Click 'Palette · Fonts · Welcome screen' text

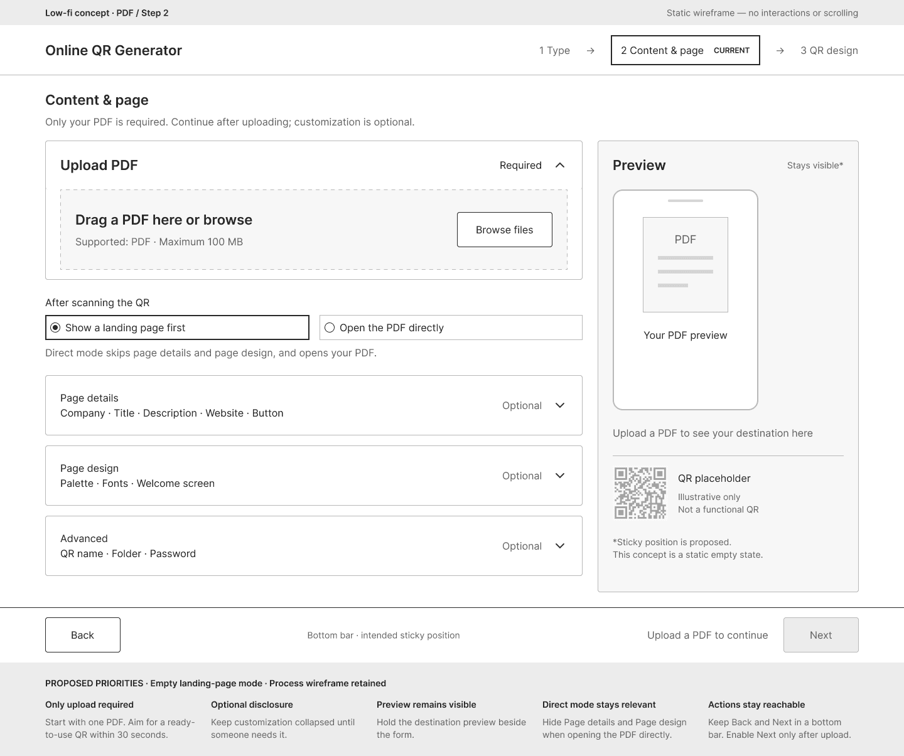coord(137,483)
